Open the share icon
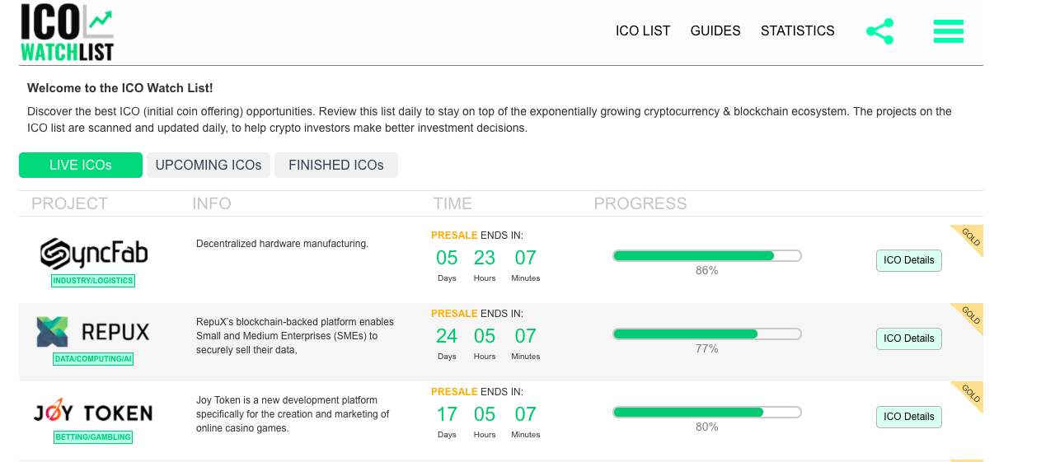Image resolution: width=1041 pixels, height=462 pixels. (x=879, y=31)
